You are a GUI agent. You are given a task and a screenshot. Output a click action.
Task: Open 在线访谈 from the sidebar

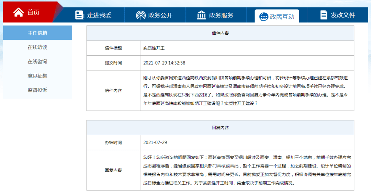click(37, 47)
